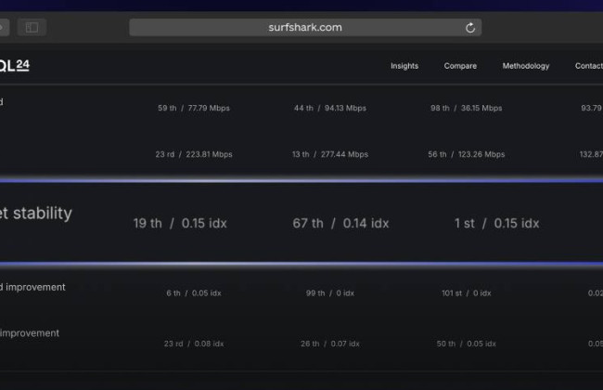Screen dimensions: 603x390
Task: Click the 1 st / 0.15 idx value
Action: (x=498, y=223)
